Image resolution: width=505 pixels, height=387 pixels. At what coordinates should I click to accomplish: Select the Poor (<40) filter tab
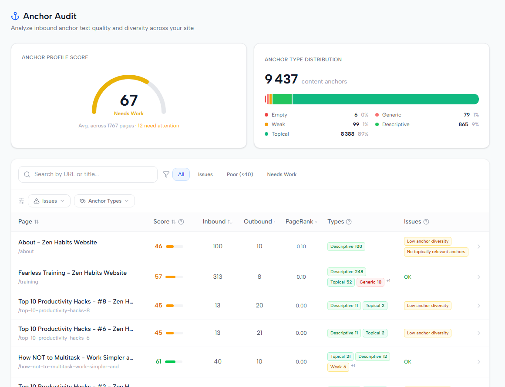click(x=240, y=174)
